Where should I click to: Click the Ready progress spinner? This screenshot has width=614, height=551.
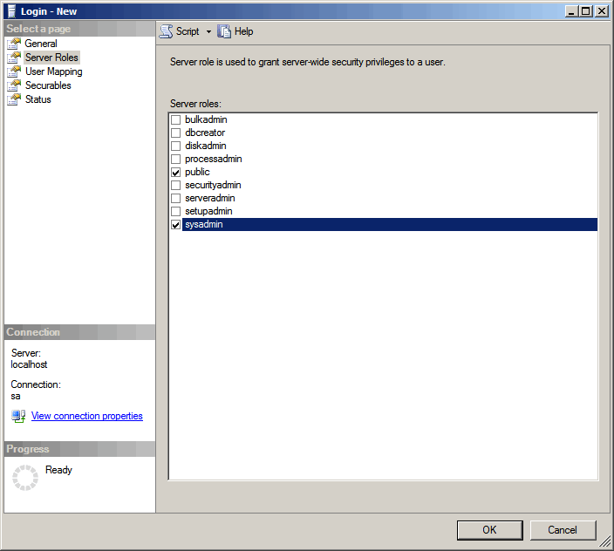click(25, 478)
